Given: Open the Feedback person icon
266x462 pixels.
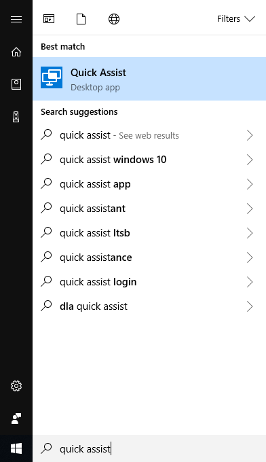Looking at the screenshot, I should [16, 419].
